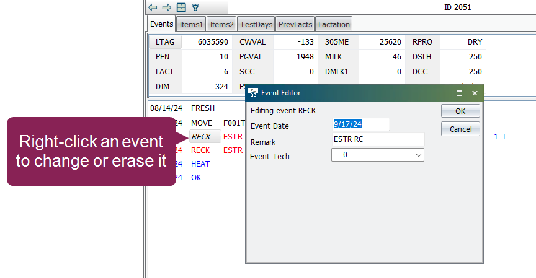536x278 pixels.
Task: Click the back arrow navigation icon
Action: [x=153, y=7]
